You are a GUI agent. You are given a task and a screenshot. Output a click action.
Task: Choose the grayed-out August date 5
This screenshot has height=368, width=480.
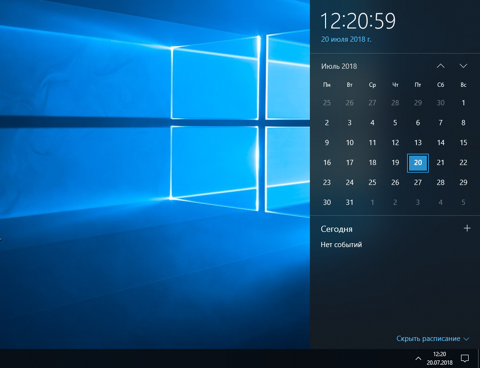click(x=463, y=202)
